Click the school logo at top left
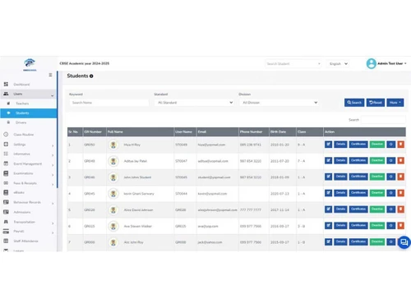 pos(30,65)
